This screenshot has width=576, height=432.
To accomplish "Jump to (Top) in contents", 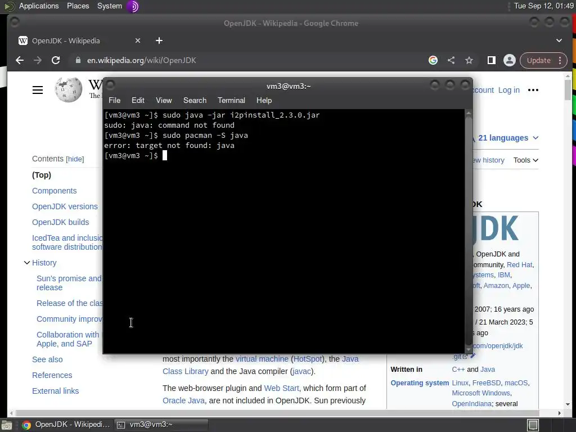I will tap(42, 175).
